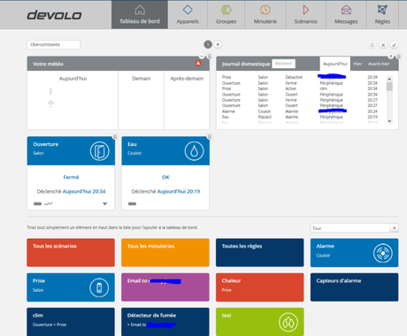Click the water drop icon on Eau tile
This screenshot has height=336, width=407.
[x=194, y=151]
